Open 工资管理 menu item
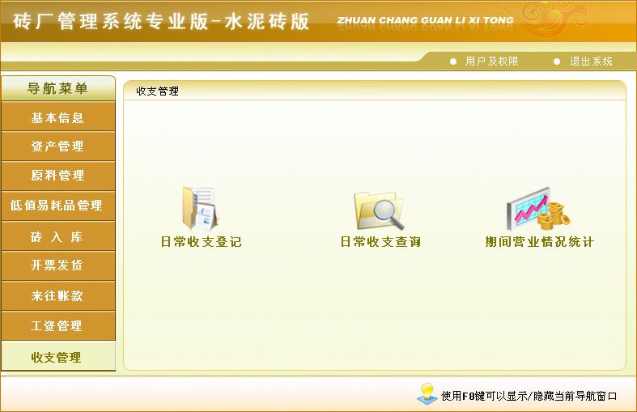The image size is (637, 412). pos(58,326)
